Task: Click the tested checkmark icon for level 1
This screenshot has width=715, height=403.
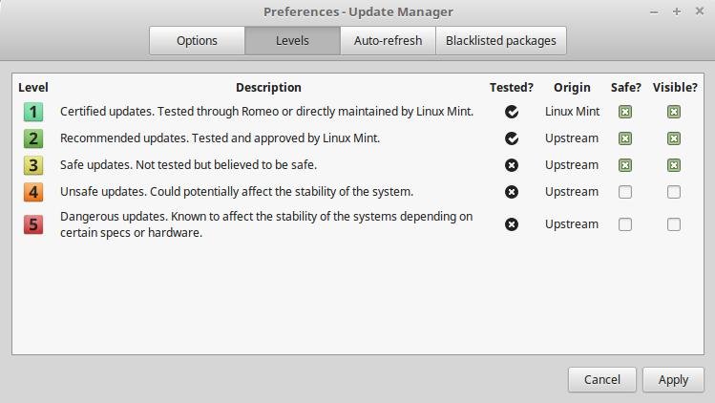Action: pyautogui.click(x=512, y=112)
